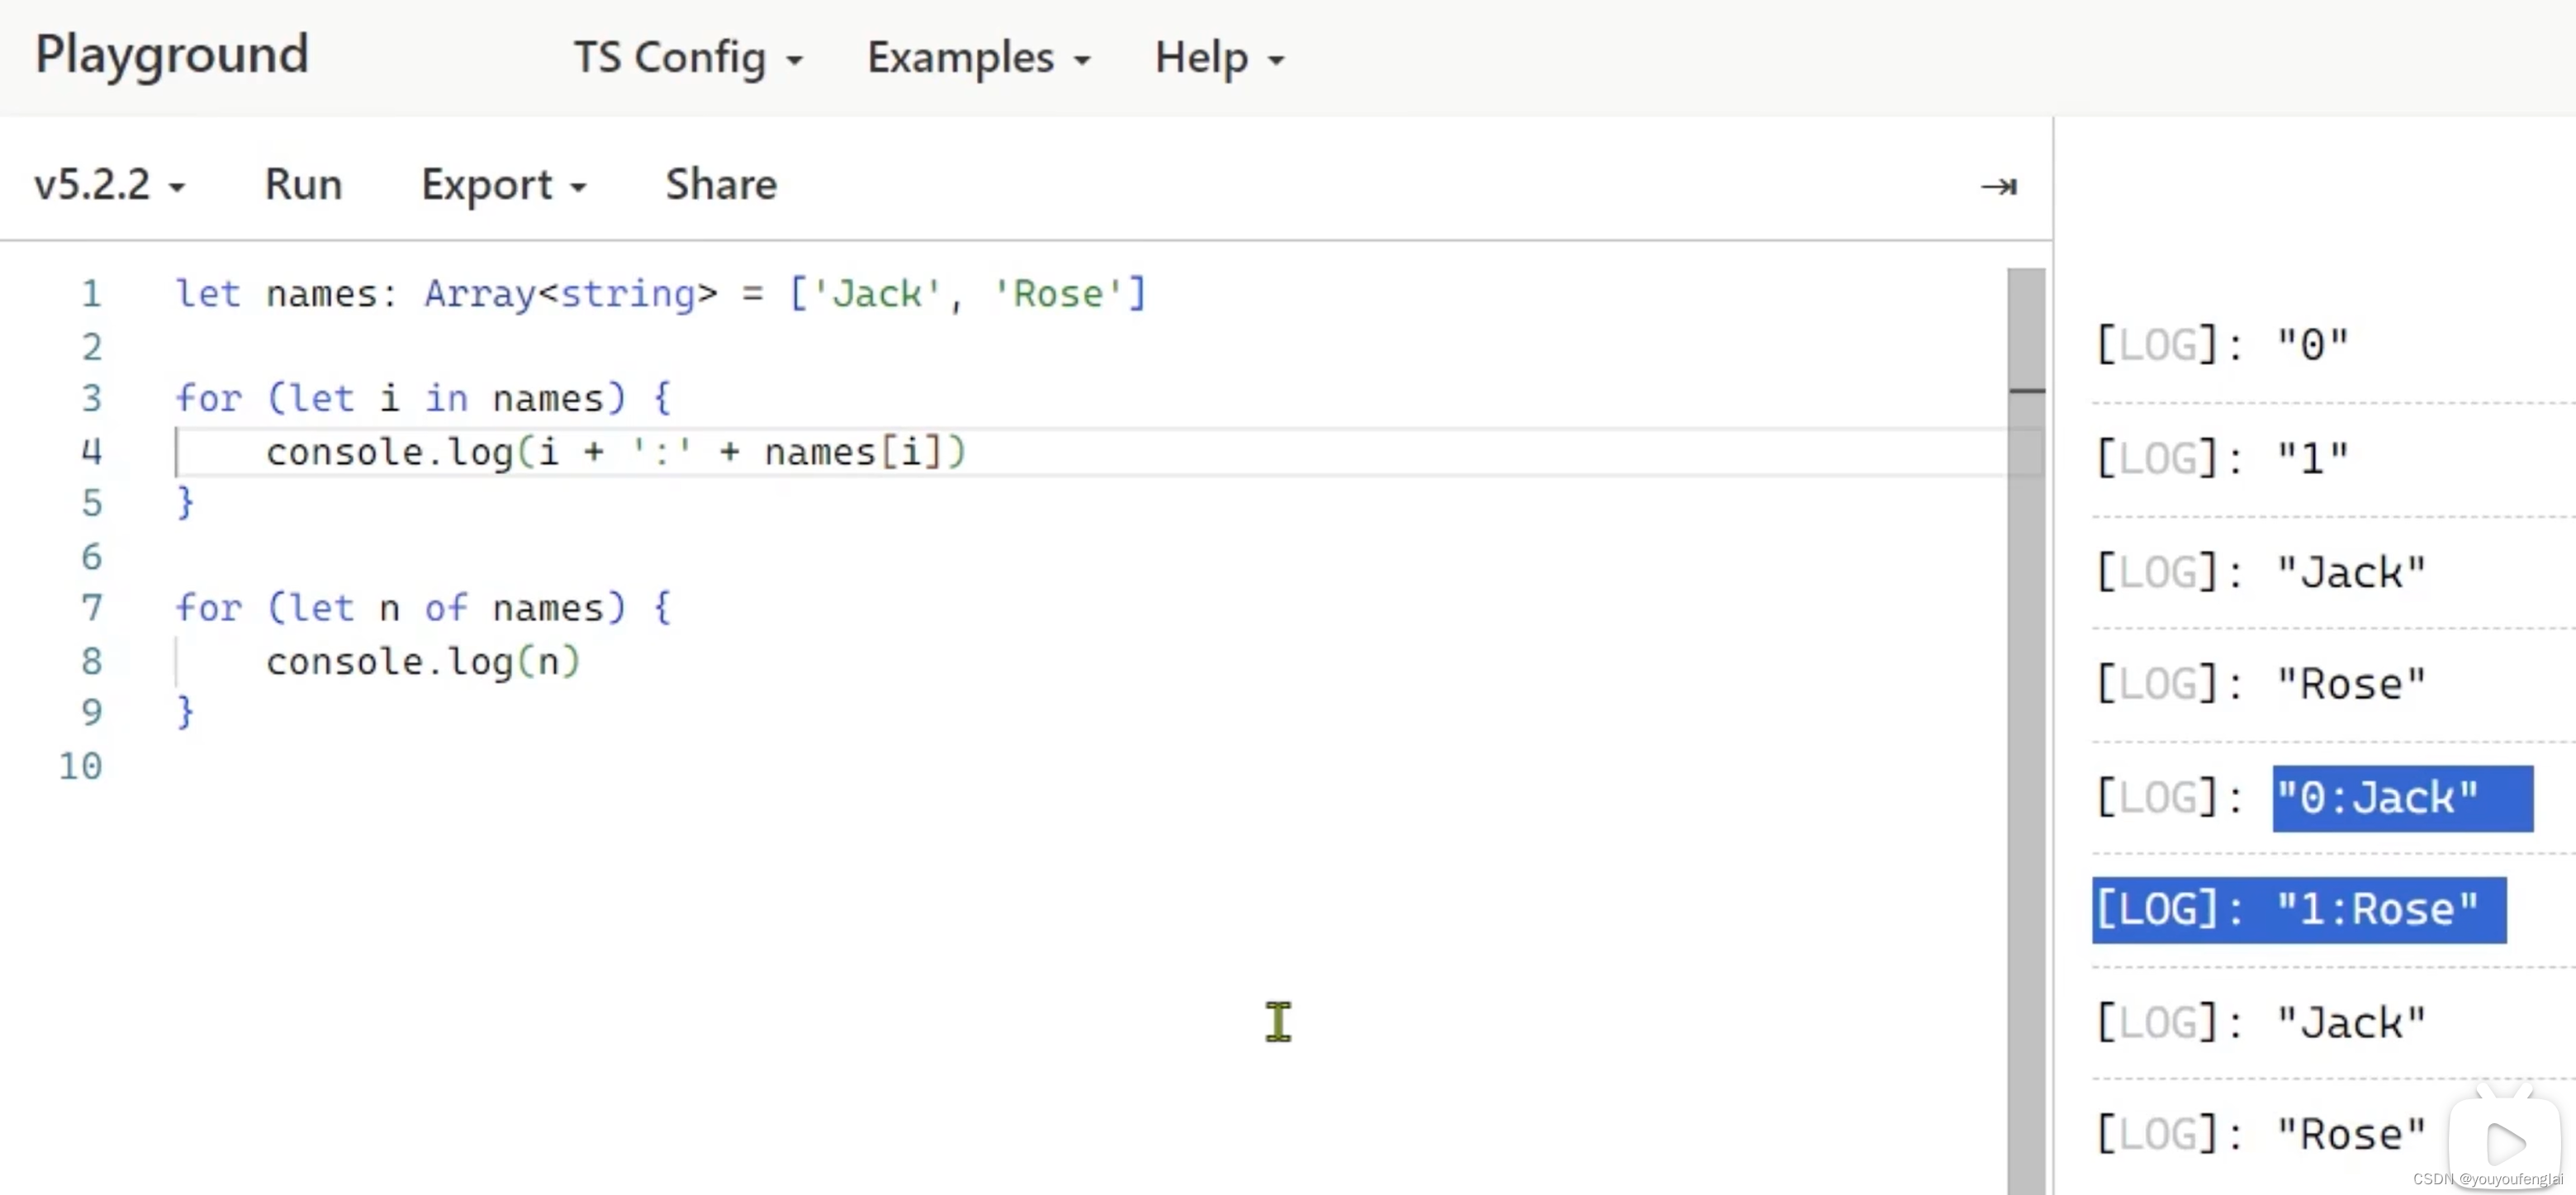Click the Playground title link
This screenshot has width=2576, height=1195.
[x=172, y=55]
